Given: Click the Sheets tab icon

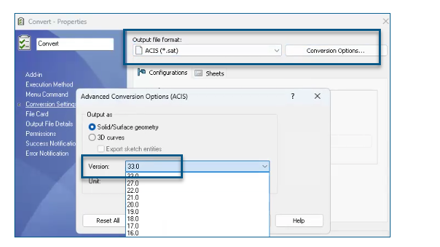Looking at the screenshot, I should [x=199, y=73].
